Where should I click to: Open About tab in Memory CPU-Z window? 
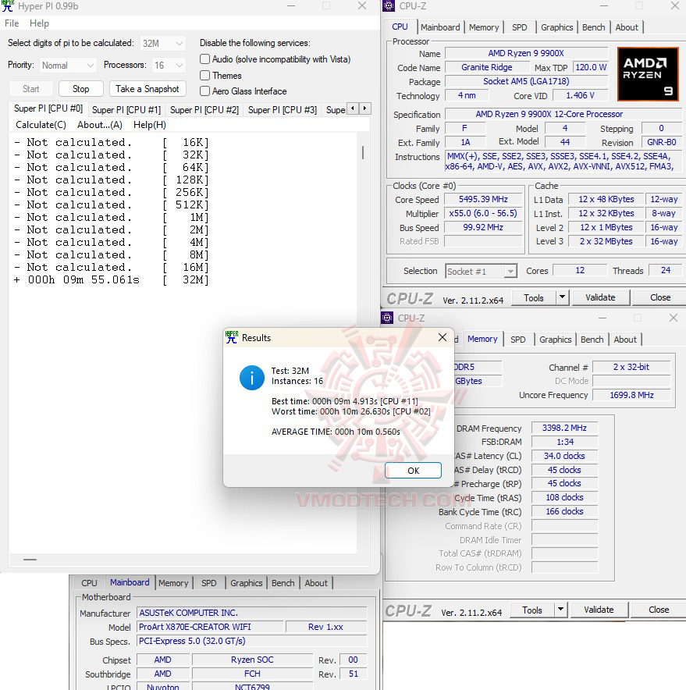pyautogui.click(x=625, y=340)
